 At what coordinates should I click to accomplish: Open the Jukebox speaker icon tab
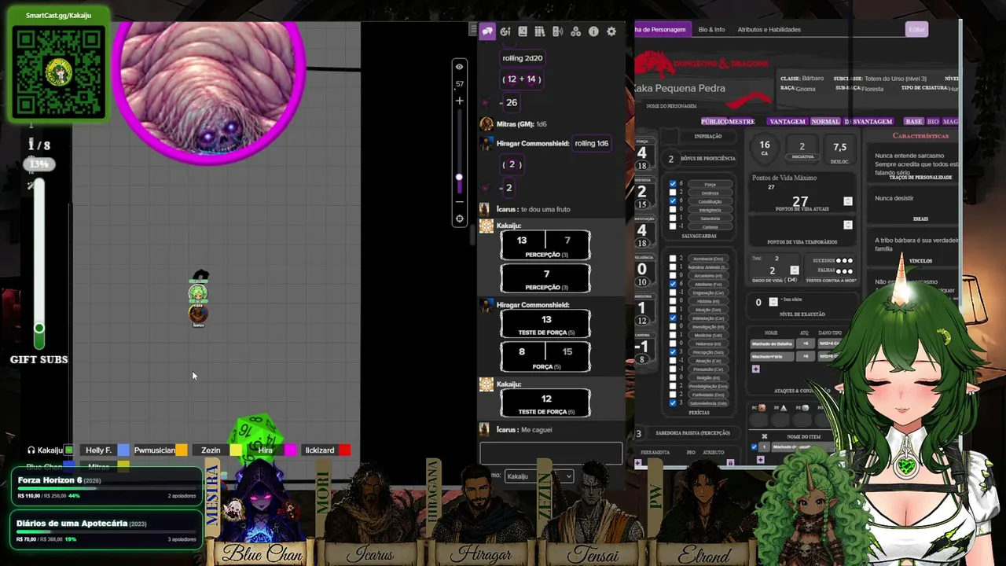[558, 31]
